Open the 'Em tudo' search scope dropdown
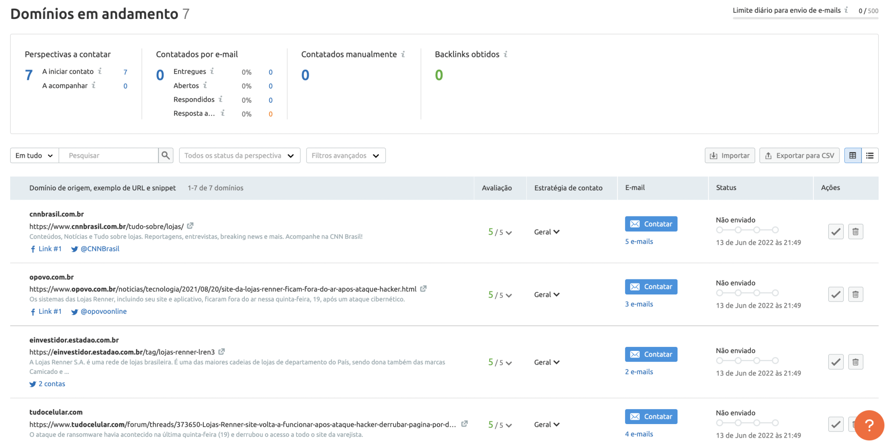 coord(34,155)
